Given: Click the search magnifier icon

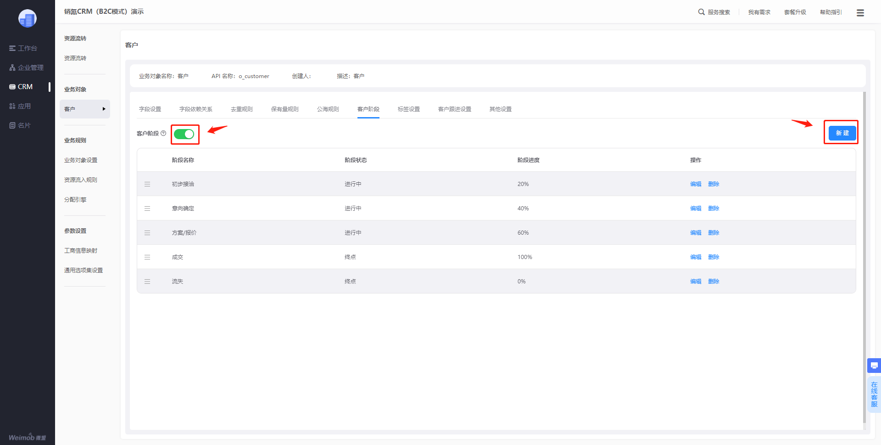Looking at the screenshot, I should pos(702,12).
